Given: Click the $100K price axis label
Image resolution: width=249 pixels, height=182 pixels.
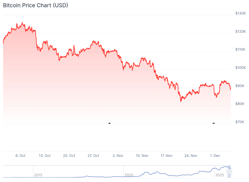Looking at the screenshot, I should point(241,68).
